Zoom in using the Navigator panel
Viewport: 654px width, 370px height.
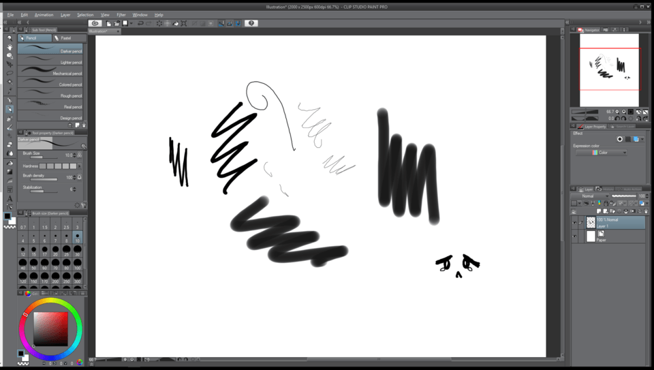point(624,112)
